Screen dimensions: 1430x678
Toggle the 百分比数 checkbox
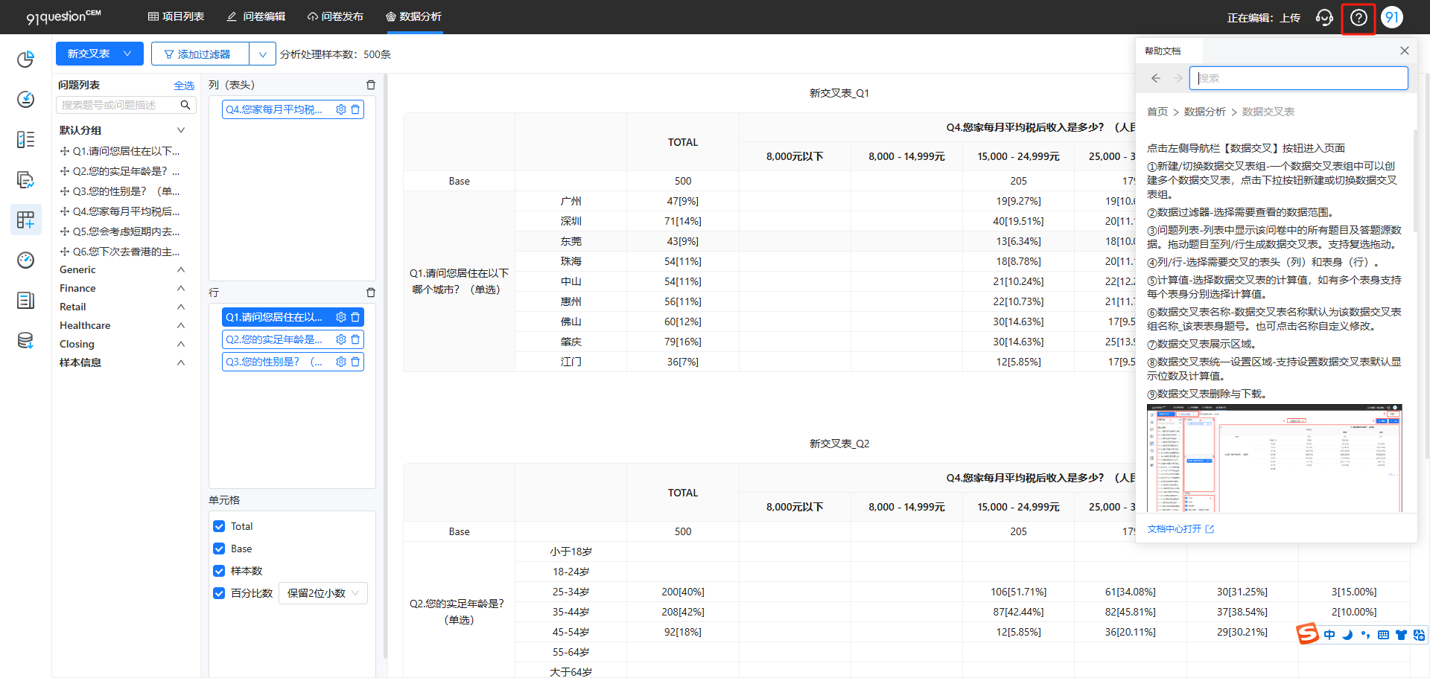click(219, 593)
